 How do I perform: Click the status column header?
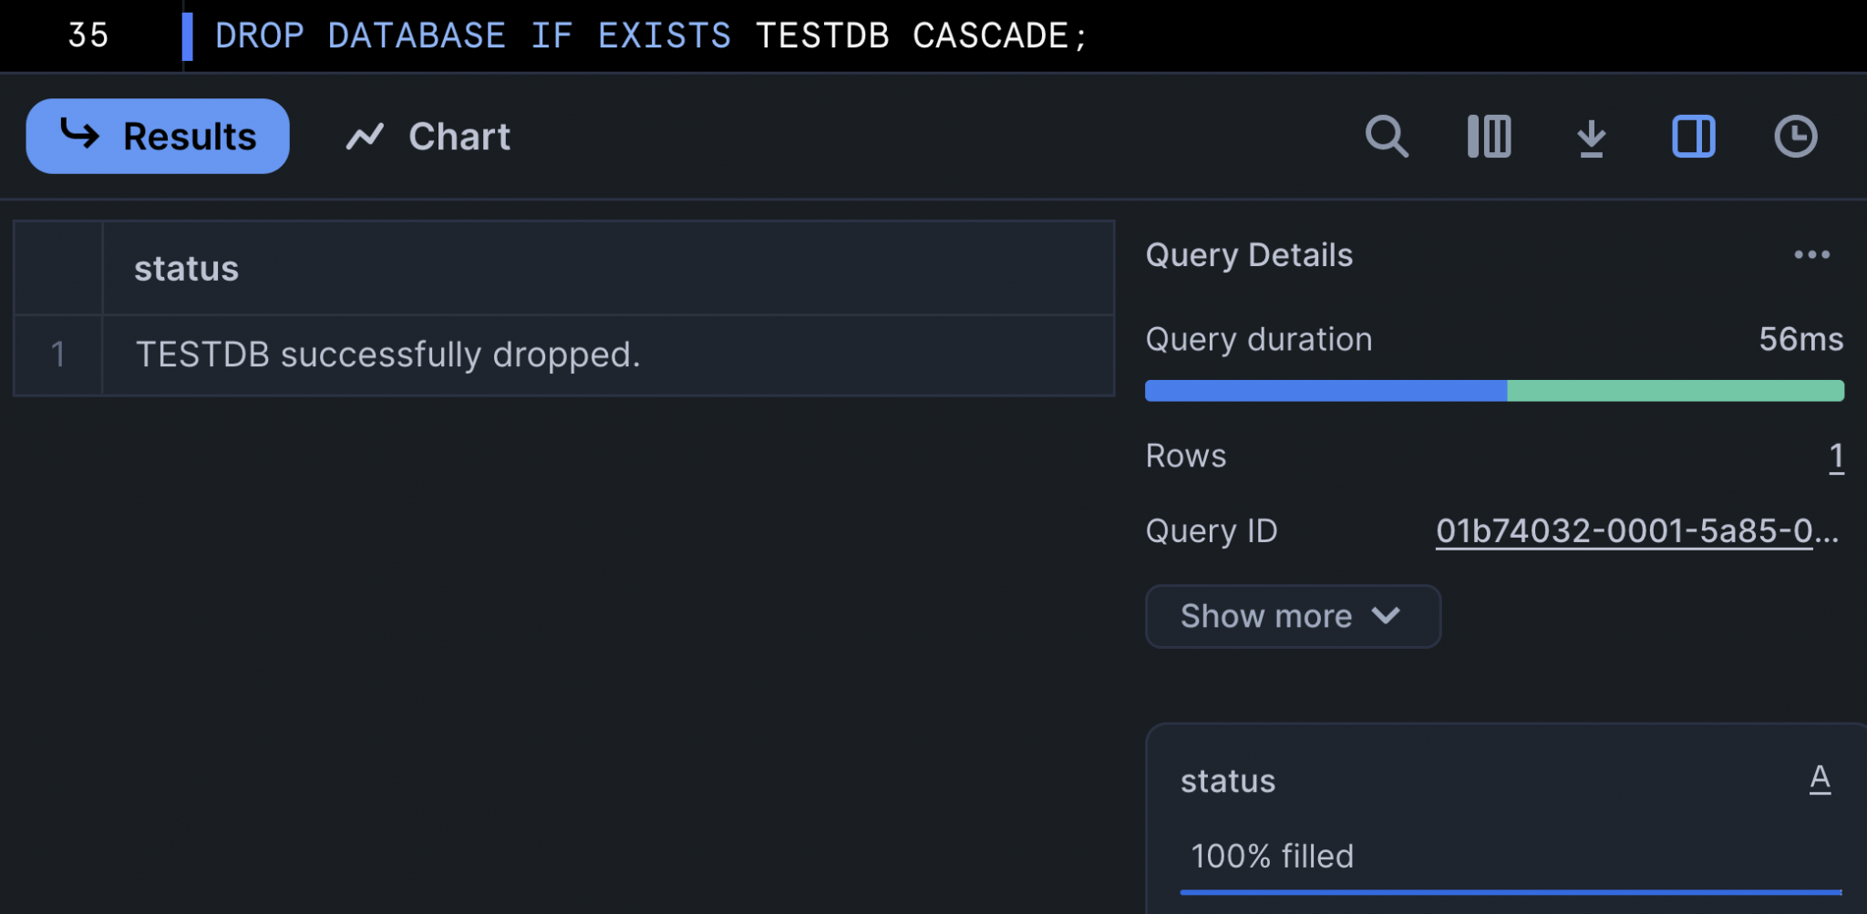pos(186,269)
